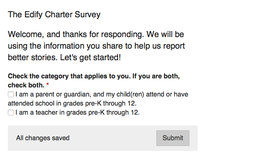The width and height of the screenshot is (269, 167).
Task: Check the parent or guardian checkbox
Action: coord(11,94)
